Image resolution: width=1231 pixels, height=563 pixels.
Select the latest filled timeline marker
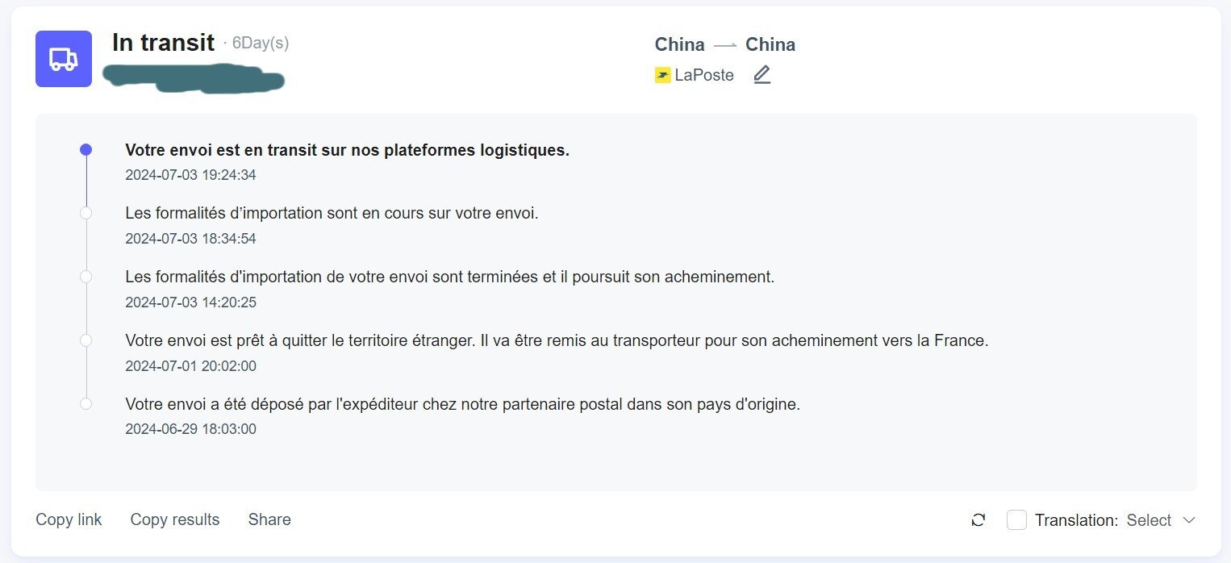pos(86,150)
